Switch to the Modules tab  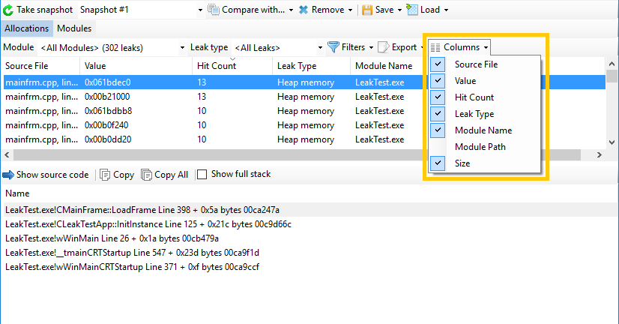(74, 28)
